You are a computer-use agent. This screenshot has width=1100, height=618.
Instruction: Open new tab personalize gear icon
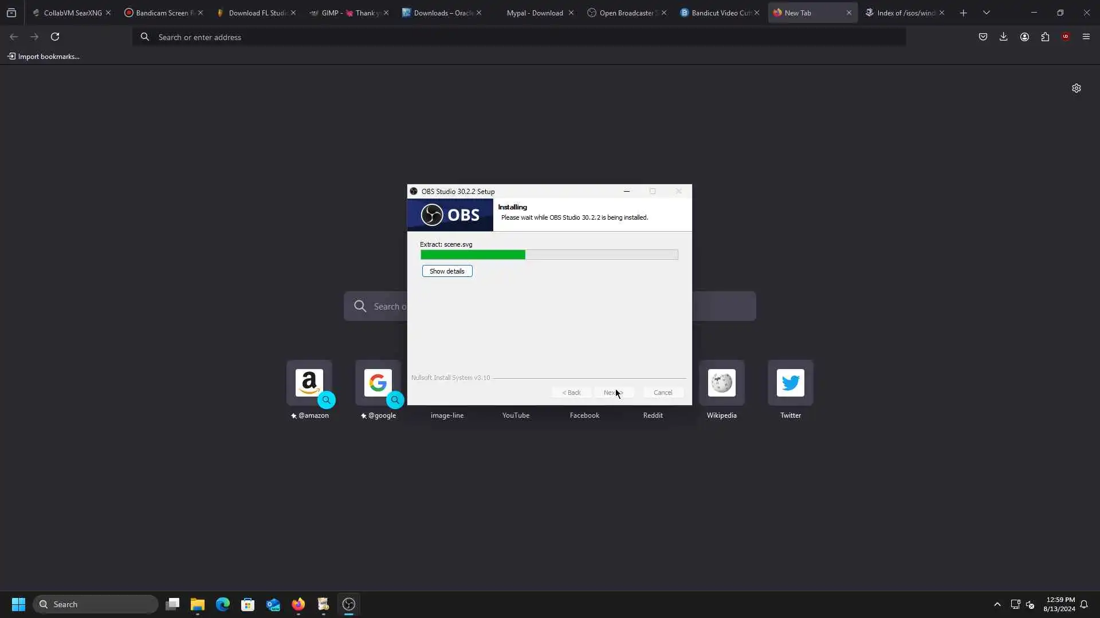pos(1077,88)
